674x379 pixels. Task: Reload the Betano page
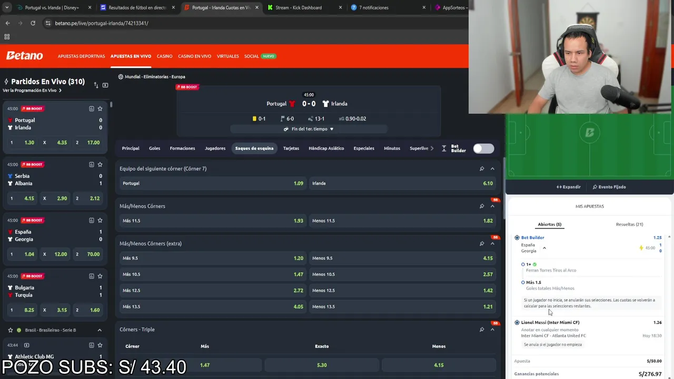[x=33, y=23]
